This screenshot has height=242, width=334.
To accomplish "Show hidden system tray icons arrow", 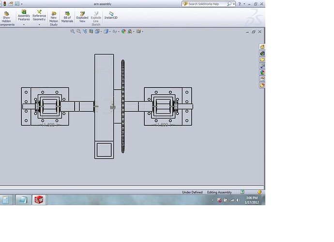I will click(213, 200).
